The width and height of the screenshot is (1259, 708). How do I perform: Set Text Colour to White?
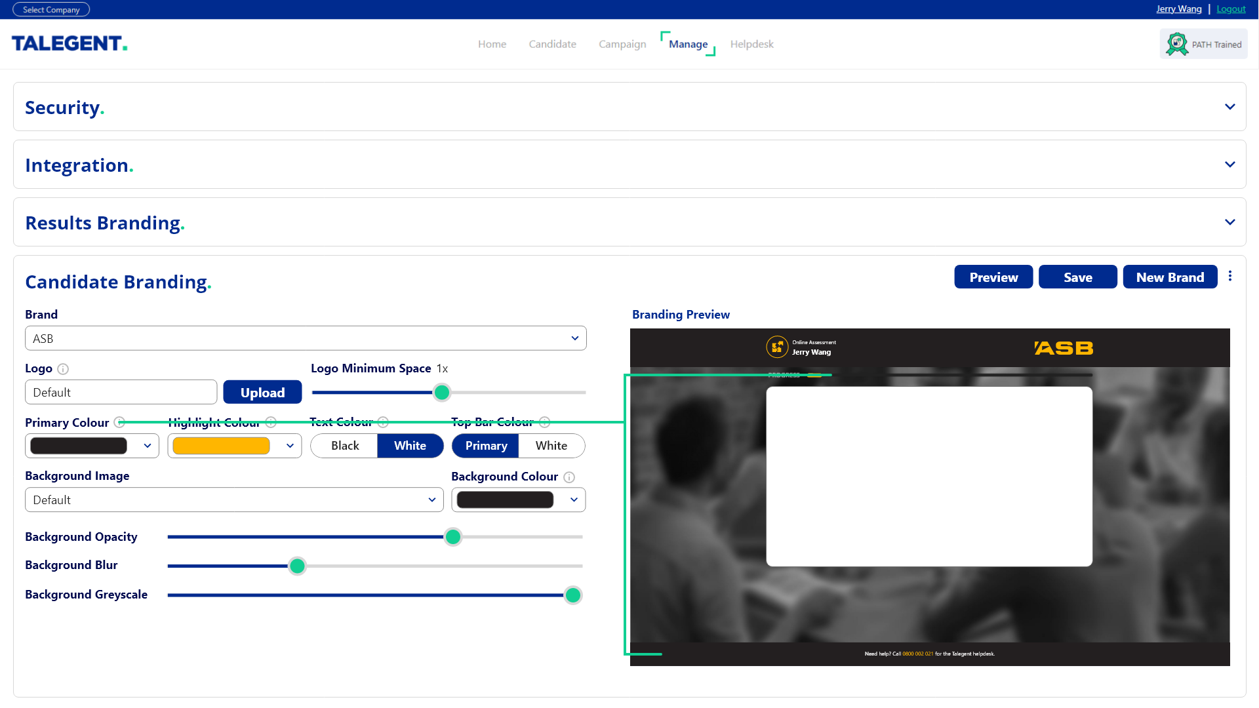pos(410,446)
